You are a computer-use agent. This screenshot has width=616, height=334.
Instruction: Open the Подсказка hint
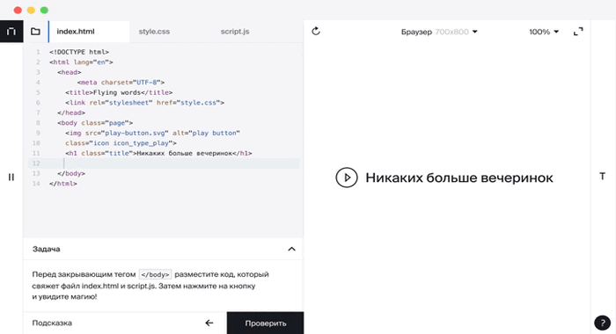(x=52, y=323)
